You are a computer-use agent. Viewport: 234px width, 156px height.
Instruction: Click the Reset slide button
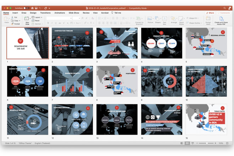[x=36, y=21]
